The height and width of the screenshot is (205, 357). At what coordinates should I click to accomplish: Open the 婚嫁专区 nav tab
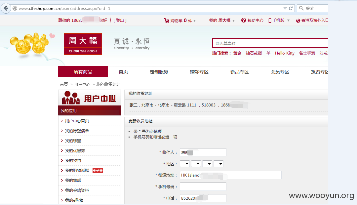tap(199, 72)
